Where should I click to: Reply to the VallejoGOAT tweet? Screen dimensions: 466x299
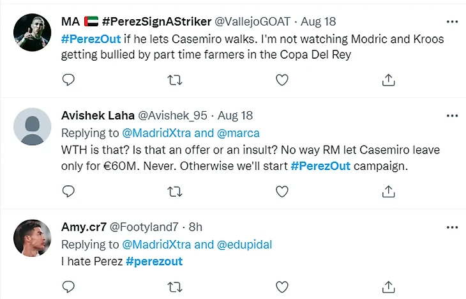click(x=68, y=80)
